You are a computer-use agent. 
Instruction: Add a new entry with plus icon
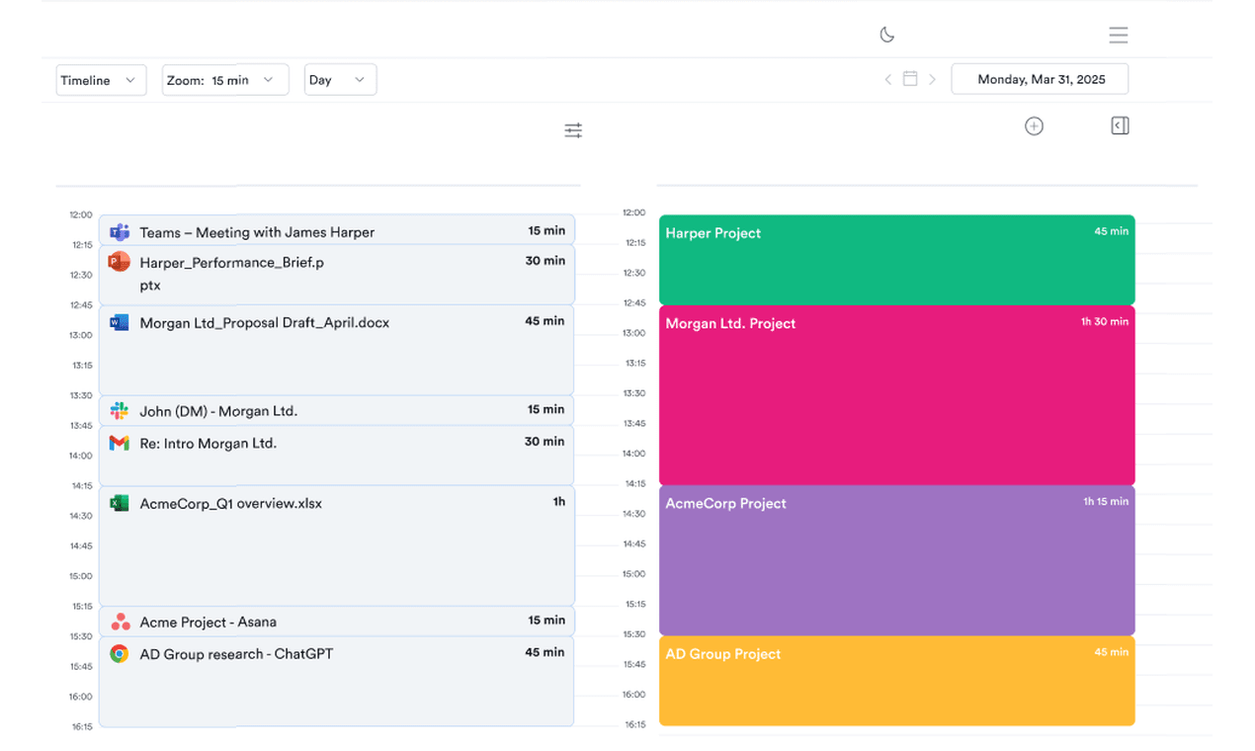1034,125
